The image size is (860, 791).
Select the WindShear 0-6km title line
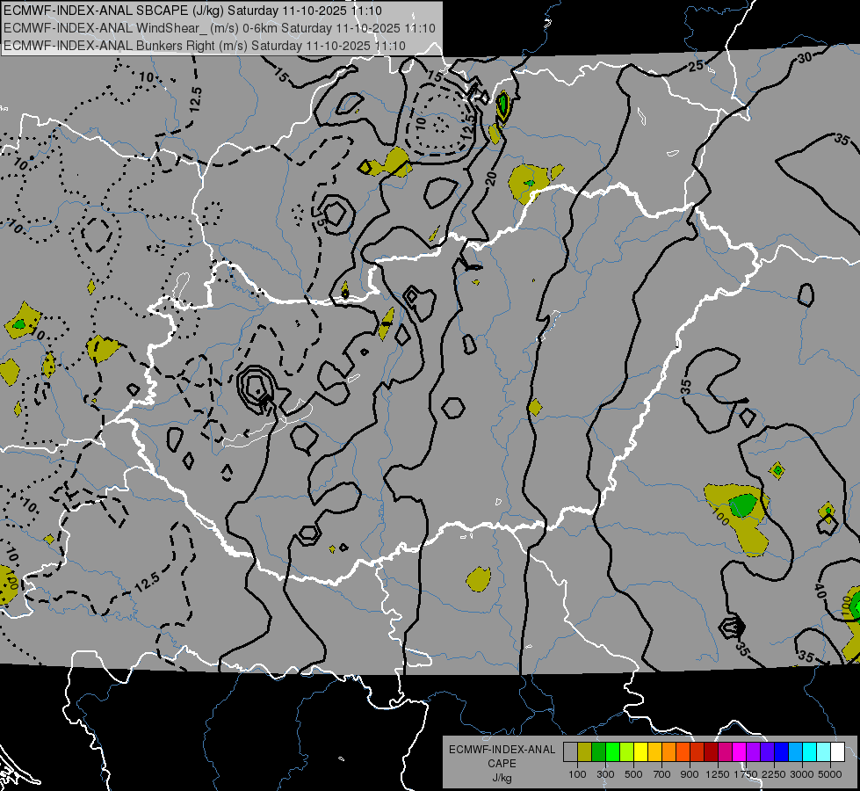(206, 28)
